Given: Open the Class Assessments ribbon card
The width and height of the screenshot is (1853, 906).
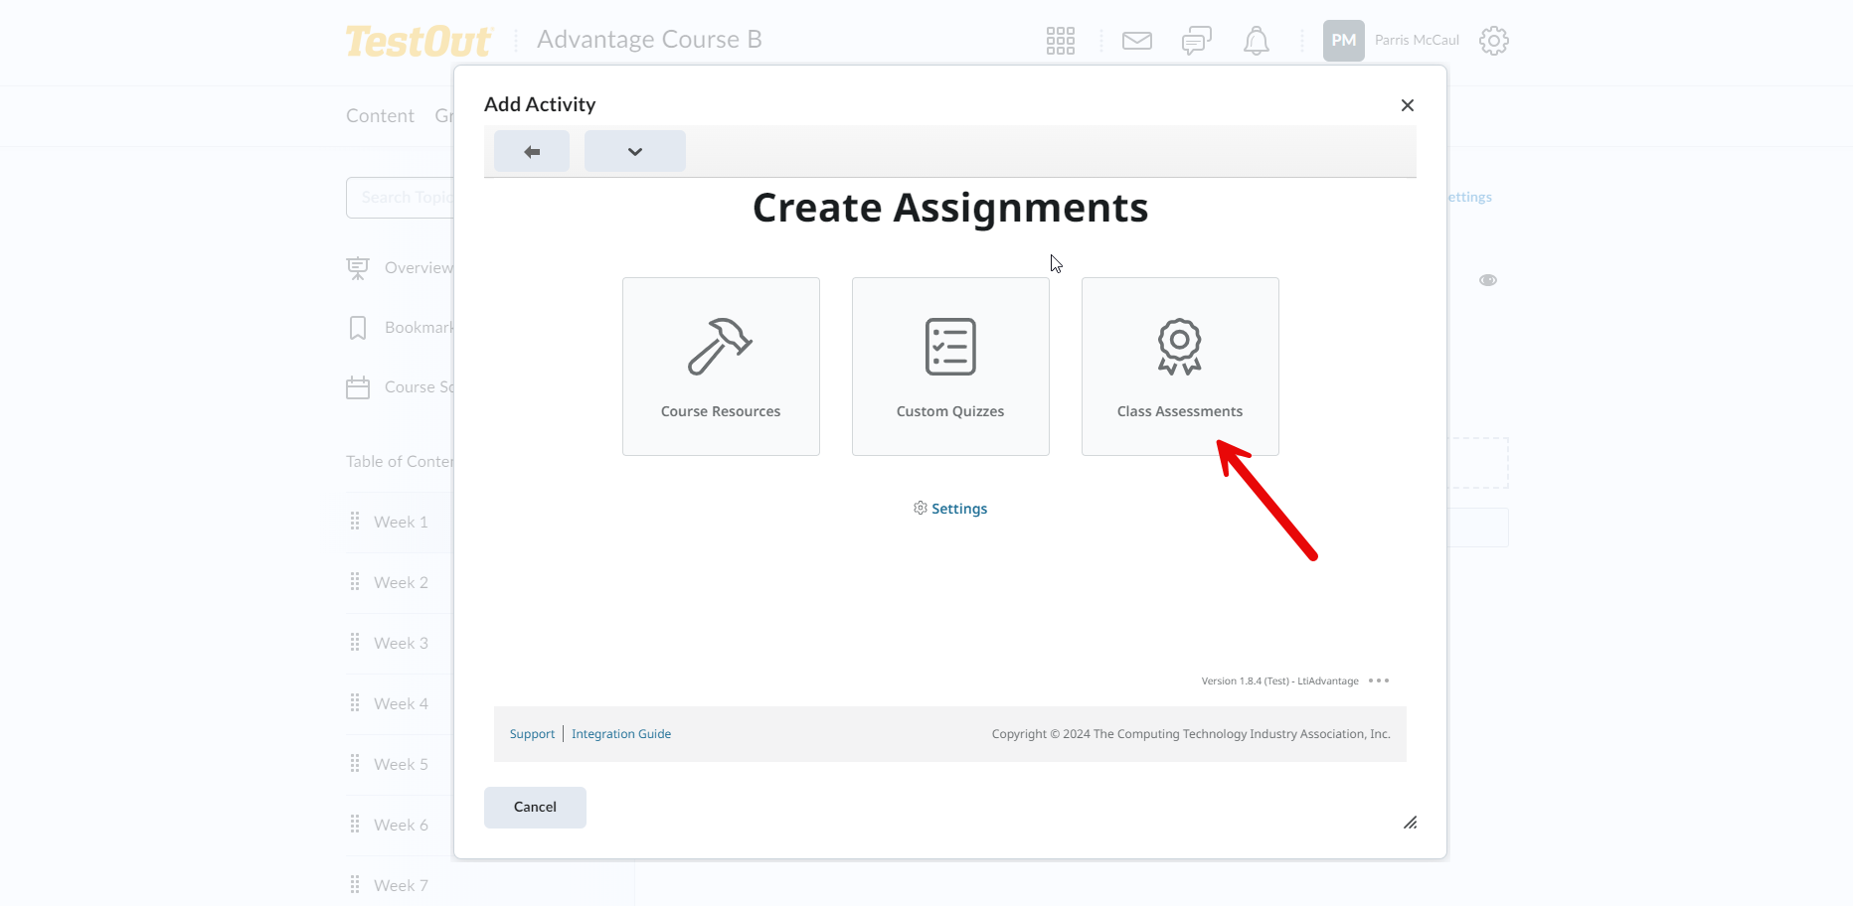Looking at the screenshot, I should tap(1180, 367).
